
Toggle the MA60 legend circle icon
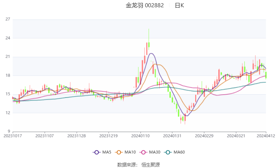[168, 152]
